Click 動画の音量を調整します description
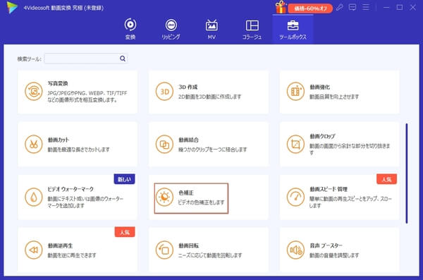The width and height of the screenshot is (423, 280). click(334, 255)
